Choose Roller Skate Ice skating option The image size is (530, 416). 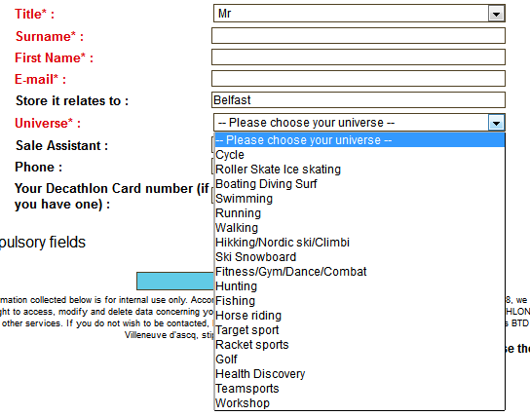point(360,170)
